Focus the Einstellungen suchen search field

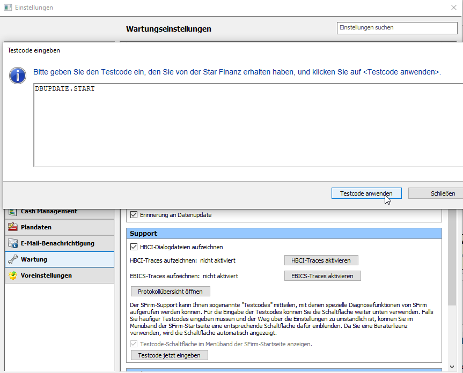(397, 27)
